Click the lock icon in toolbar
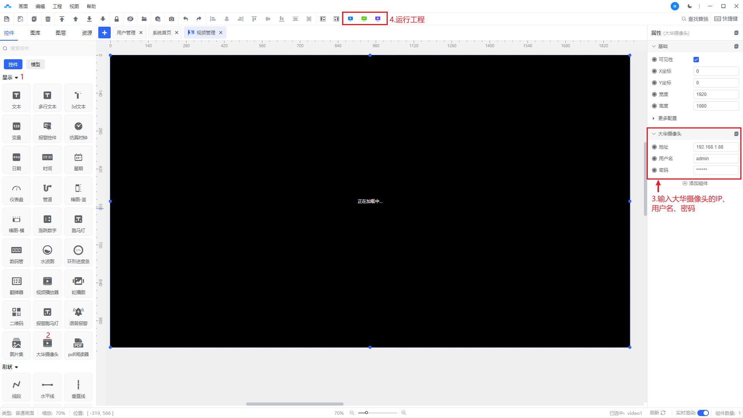 coord(116,19)
